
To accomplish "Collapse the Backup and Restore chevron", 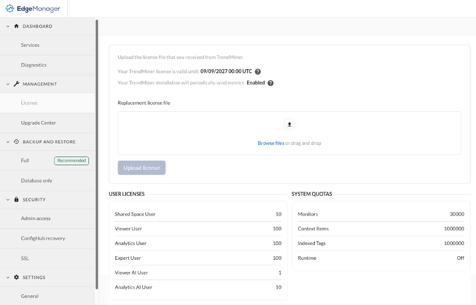I will point(8,142).
